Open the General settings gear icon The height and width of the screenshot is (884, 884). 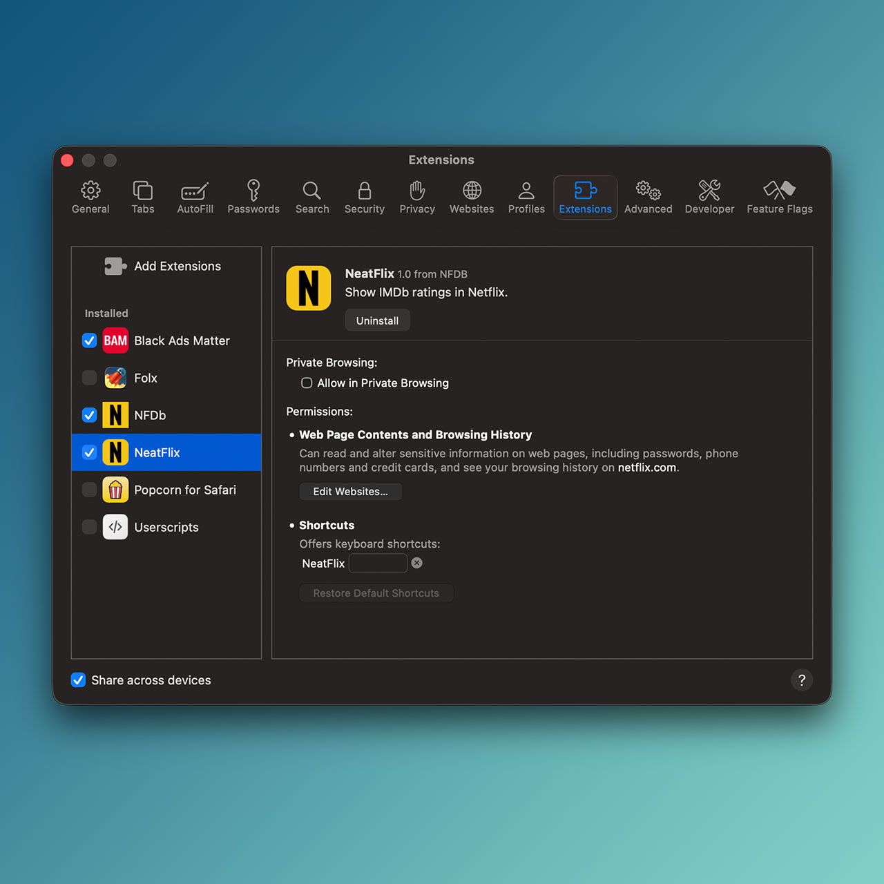(90, 190)
